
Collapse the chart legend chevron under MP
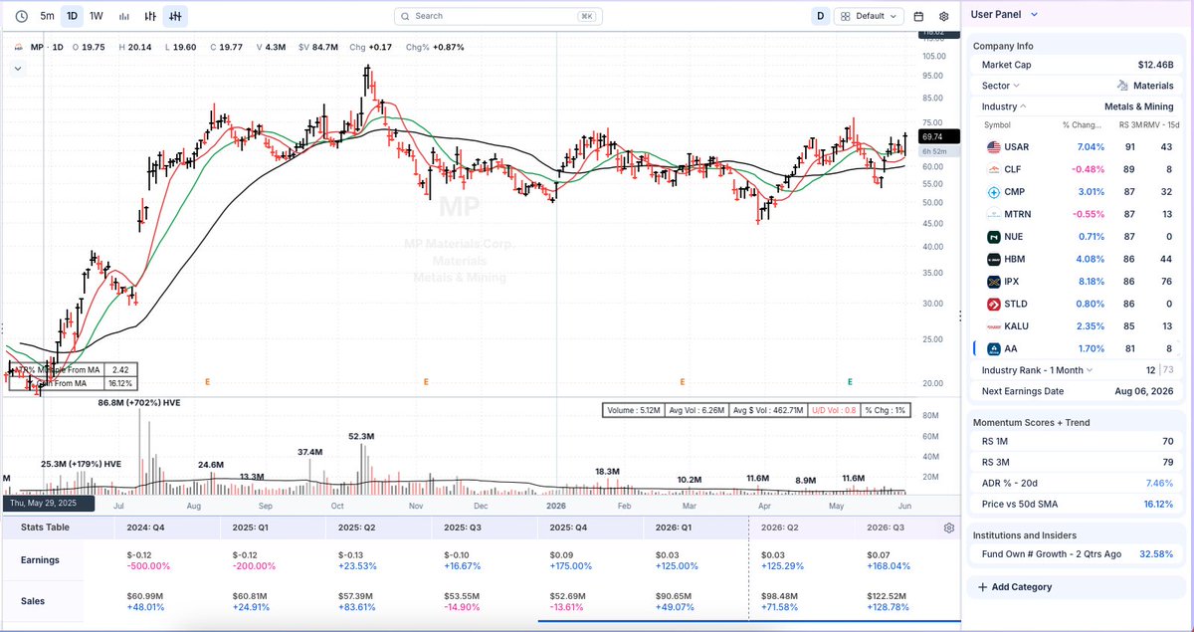coord(18,69)
